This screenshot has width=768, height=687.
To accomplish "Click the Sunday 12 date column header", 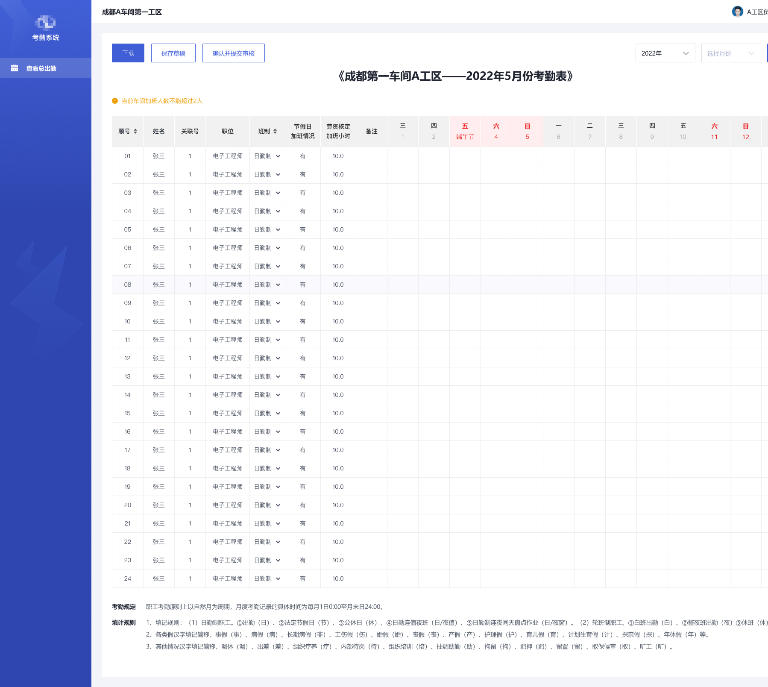I will point(746,131).
